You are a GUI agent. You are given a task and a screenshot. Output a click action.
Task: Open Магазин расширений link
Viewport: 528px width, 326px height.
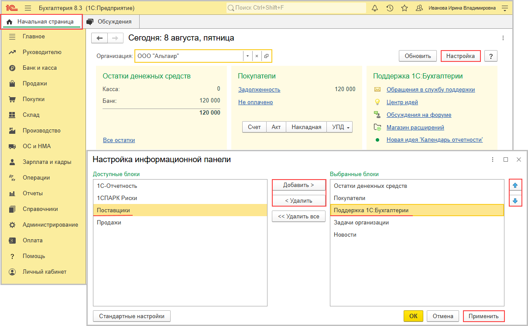(415, 128)
